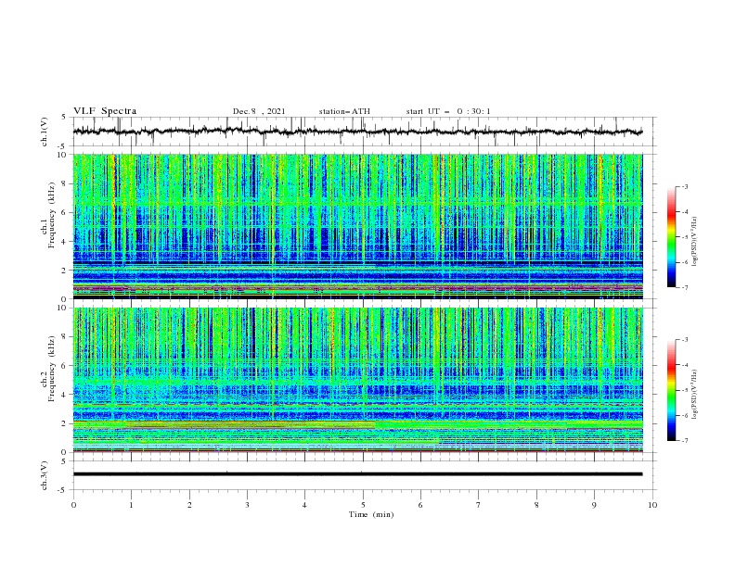Click time-axis tick label "2"
This screenshot has width=735, height=567.
(x=189, y=505)
